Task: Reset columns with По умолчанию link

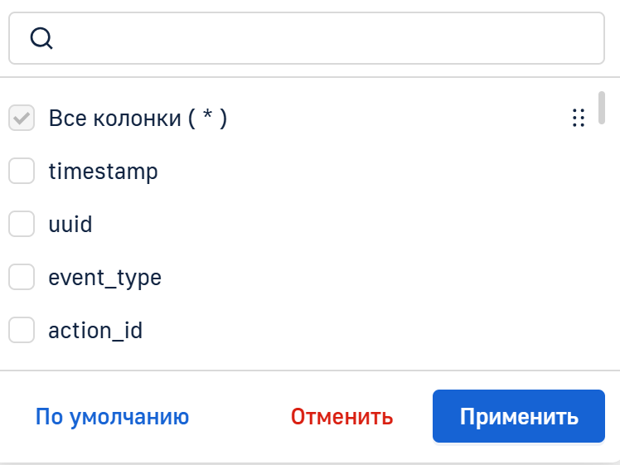Action: (112, 416)
